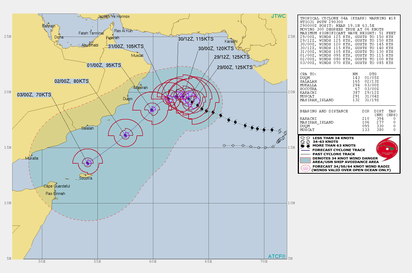
Task: Click the Fateh Terminal label
Action: click(91, 33)
